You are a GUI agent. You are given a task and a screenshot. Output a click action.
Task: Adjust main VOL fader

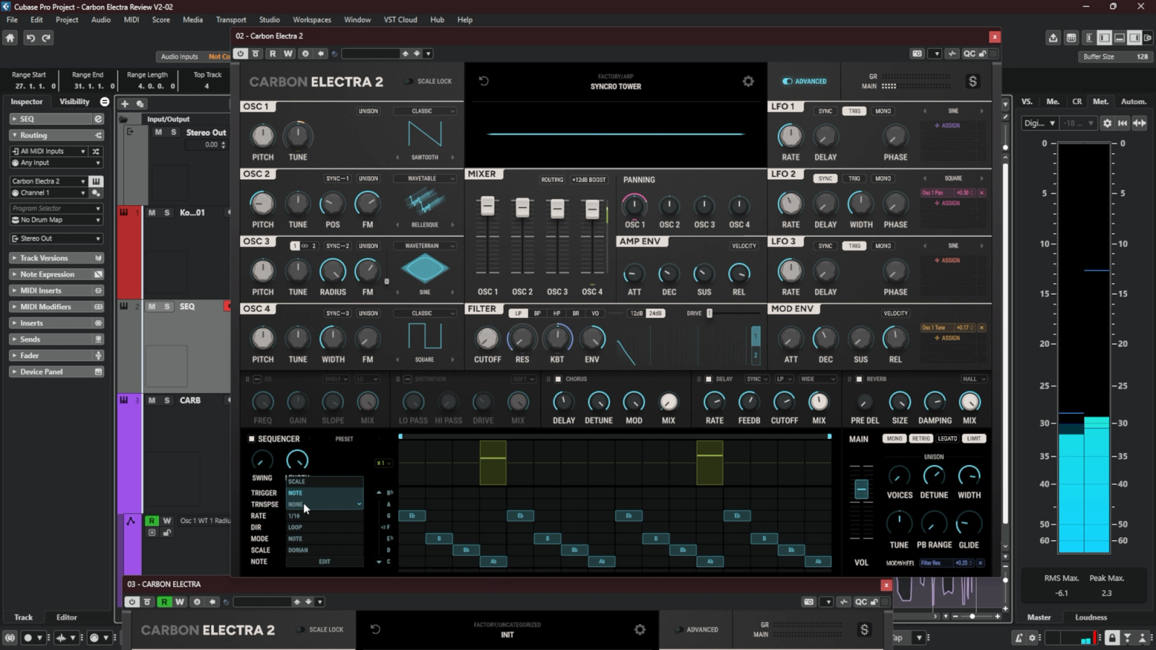click(x=861, y=489)
